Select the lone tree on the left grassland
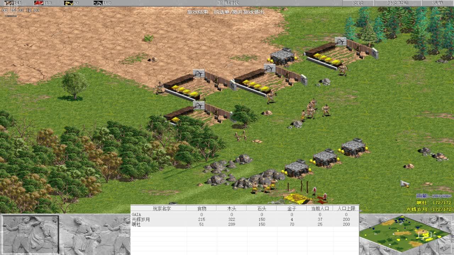The height and width of the screenshot is (255, 454). click(x=74, y=85)
